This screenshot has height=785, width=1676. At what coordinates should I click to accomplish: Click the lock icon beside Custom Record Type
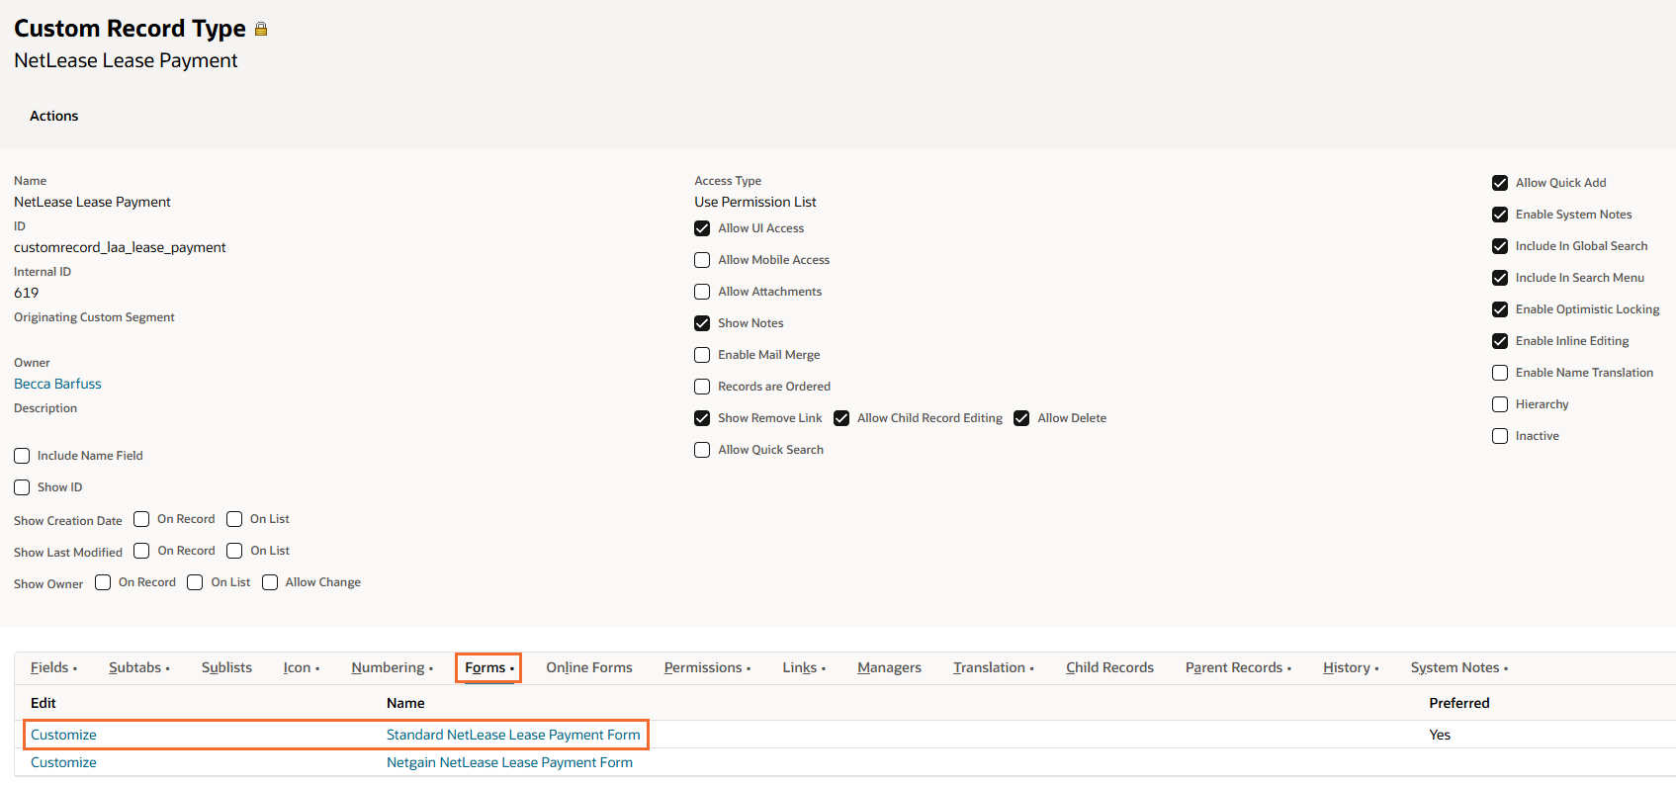pos(261,30)
